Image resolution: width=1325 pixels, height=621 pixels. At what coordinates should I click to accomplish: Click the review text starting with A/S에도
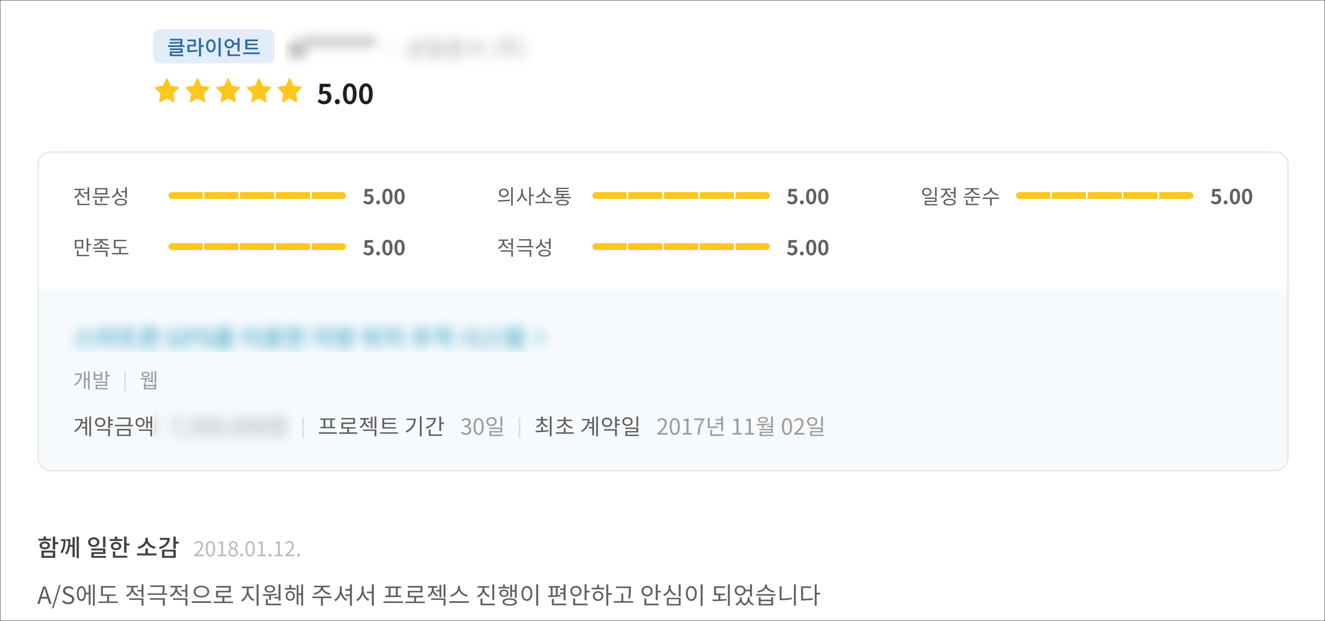(428, 595)
